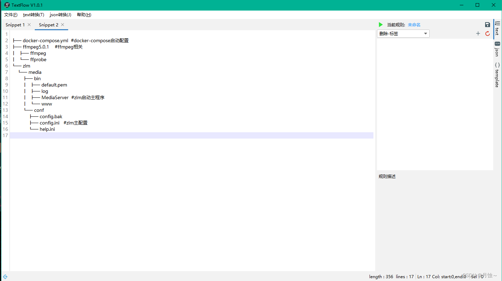Screen dimensions: 502x281
Task: Close the Snippet 1 tab
Action: [29, 25]
